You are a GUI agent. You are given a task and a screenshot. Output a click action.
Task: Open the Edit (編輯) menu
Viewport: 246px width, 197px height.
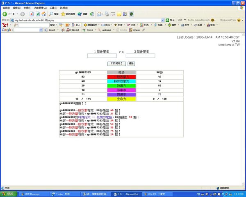pyautogui.click(x=17, y=8)
